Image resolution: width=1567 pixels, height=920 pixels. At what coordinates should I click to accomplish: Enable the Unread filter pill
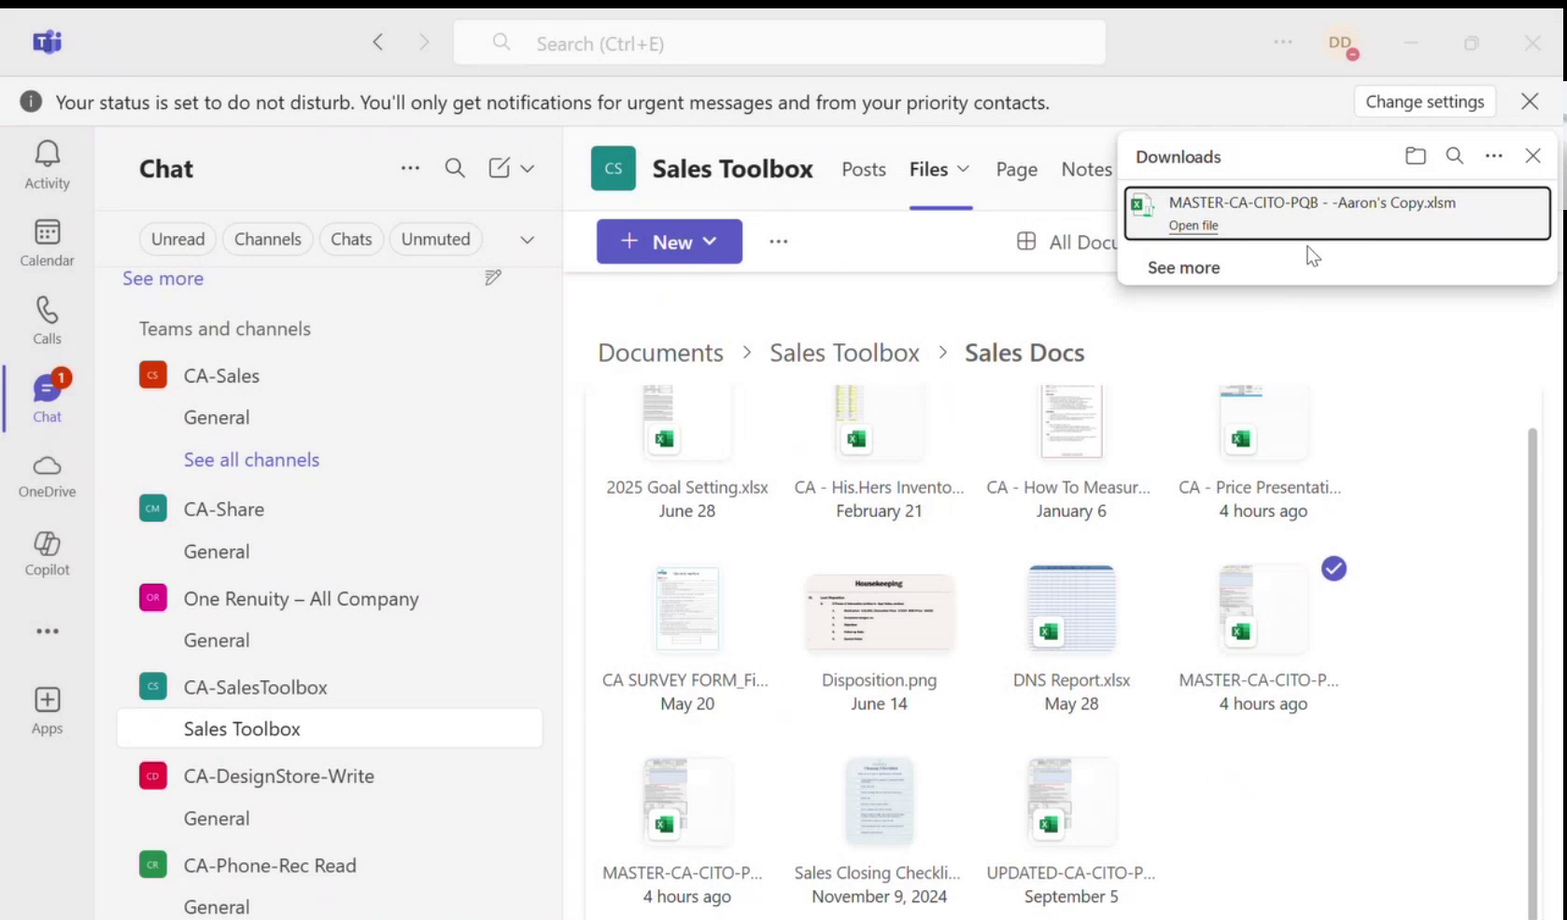click(177, 239)
